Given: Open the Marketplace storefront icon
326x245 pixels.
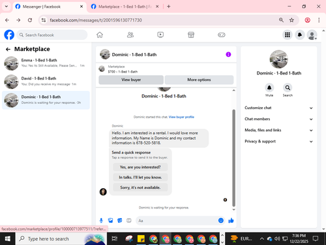Looking at the screenshot, I should tap(191, 35).
